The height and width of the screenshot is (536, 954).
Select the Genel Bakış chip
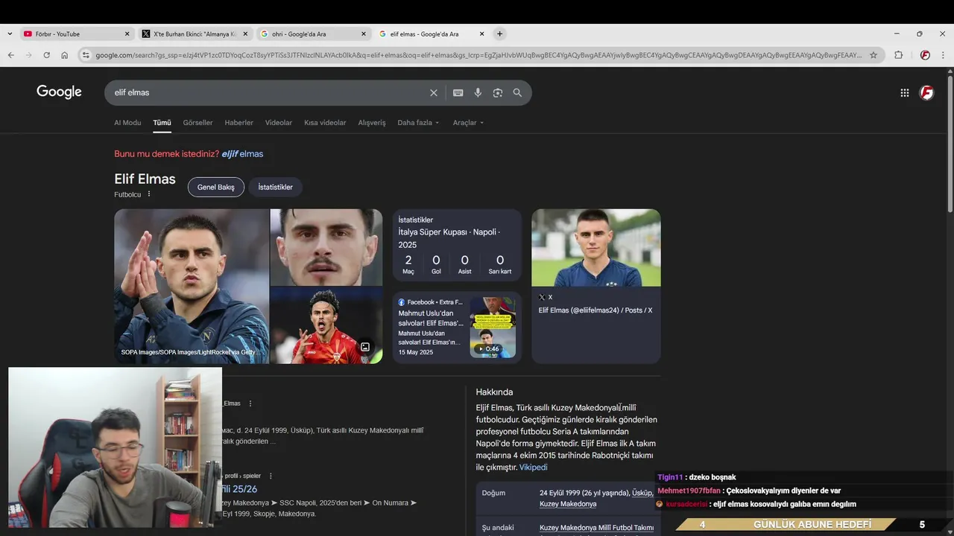tap(216, 187)
